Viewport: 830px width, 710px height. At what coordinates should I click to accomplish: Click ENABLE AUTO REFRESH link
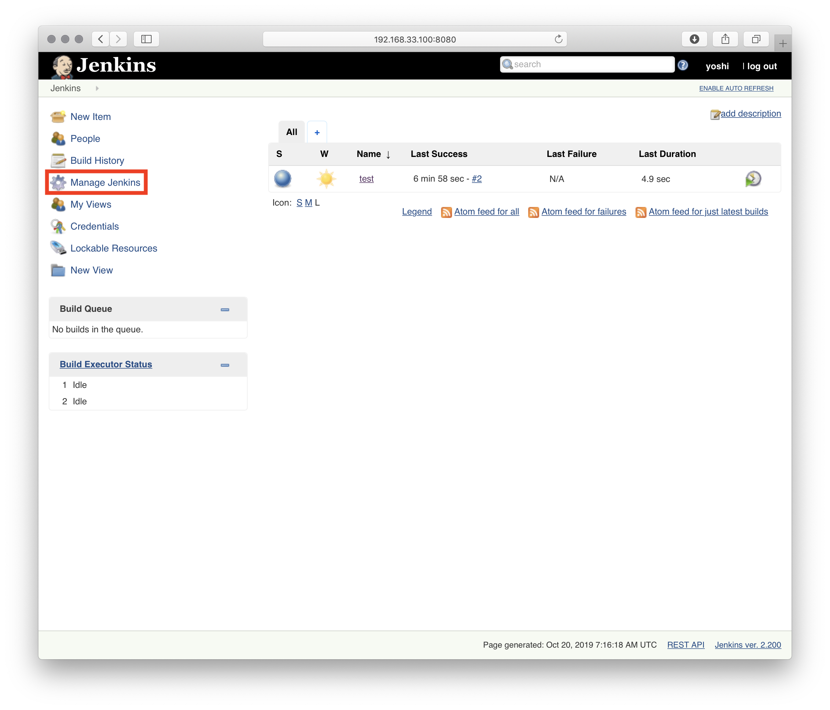pyautogui.click(x=736, y=88)
